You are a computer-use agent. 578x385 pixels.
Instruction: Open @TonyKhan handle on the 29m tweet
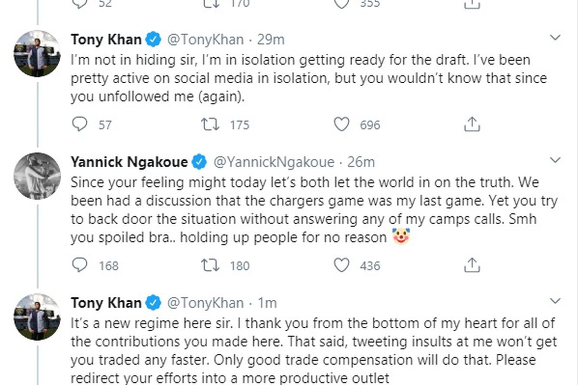click(x=205, y=39)
